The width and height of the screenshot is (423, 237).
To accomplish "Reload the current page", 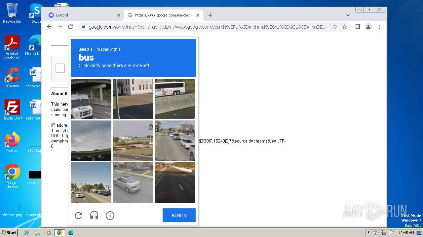I will [70, 27].
